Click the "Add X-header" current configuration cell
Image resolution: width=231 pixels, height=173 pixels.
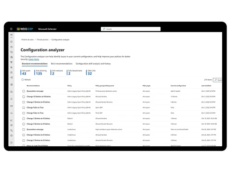[176, 91]
